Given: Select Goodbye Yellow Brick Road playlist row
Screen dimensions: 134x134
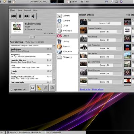Looking at the screenshot, I should point(31,78).
